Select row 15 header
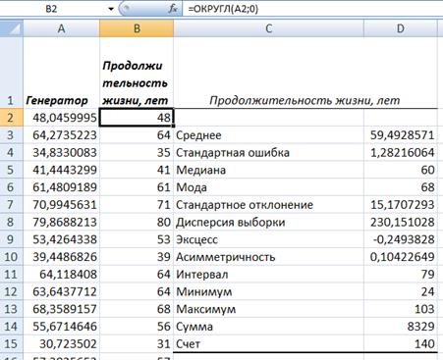The image size is (443, 360). point(12,343)
